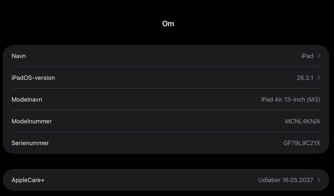The height and width of the screenshot is (196, 334).
Task: Tap the Modelnummer row to toggle number
Action: 166,121
